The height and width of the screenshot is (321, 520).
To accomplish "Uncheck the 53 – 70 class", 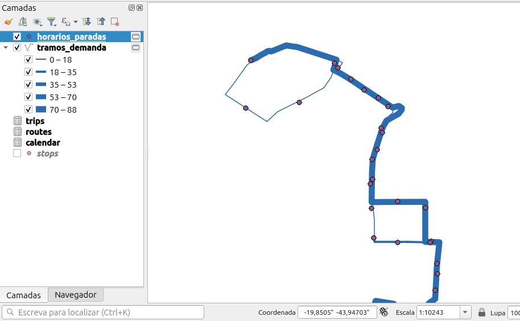I will point(28,97).
